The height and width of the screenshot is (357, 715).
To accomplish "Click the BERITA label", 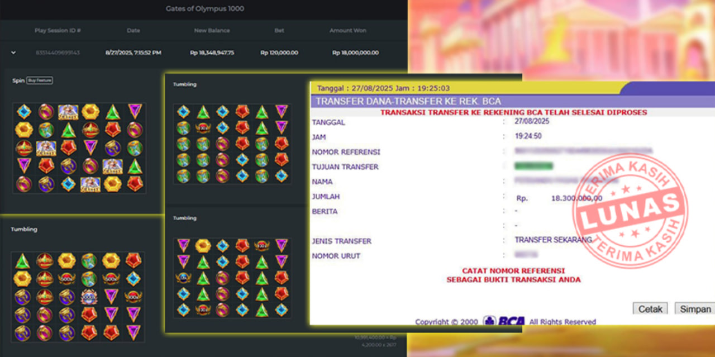I will coord(325,212).
